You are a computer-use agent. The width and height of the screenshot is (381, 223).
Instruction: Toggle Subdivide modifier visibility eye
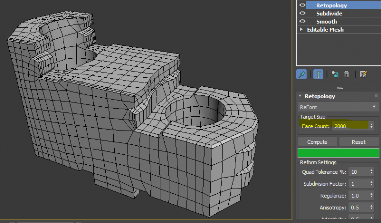pyautogui.click(x=302, y=13)
